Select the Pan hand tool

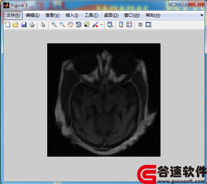[70, 25]
